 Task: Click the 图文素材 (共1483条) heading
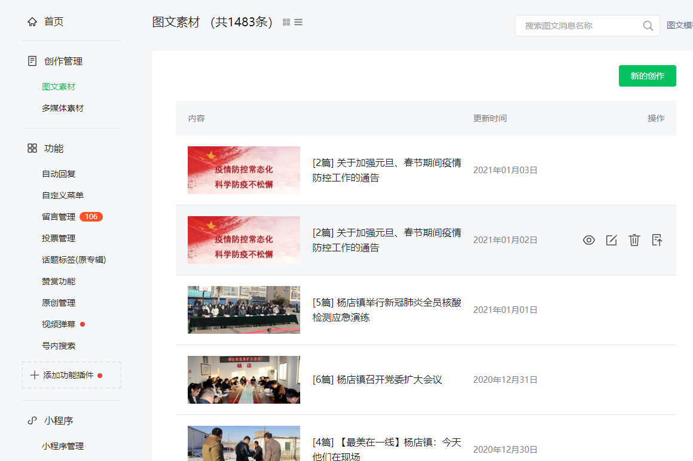pos(212,22)
